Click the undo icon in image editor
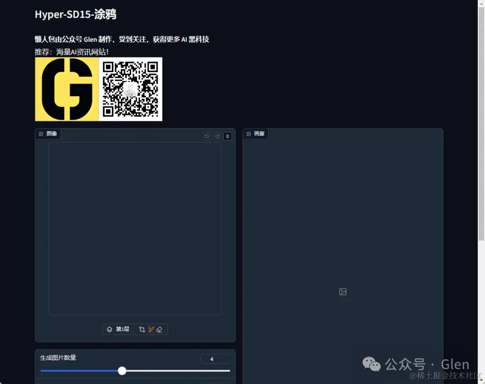485x384 pixels. click(207, 136)
